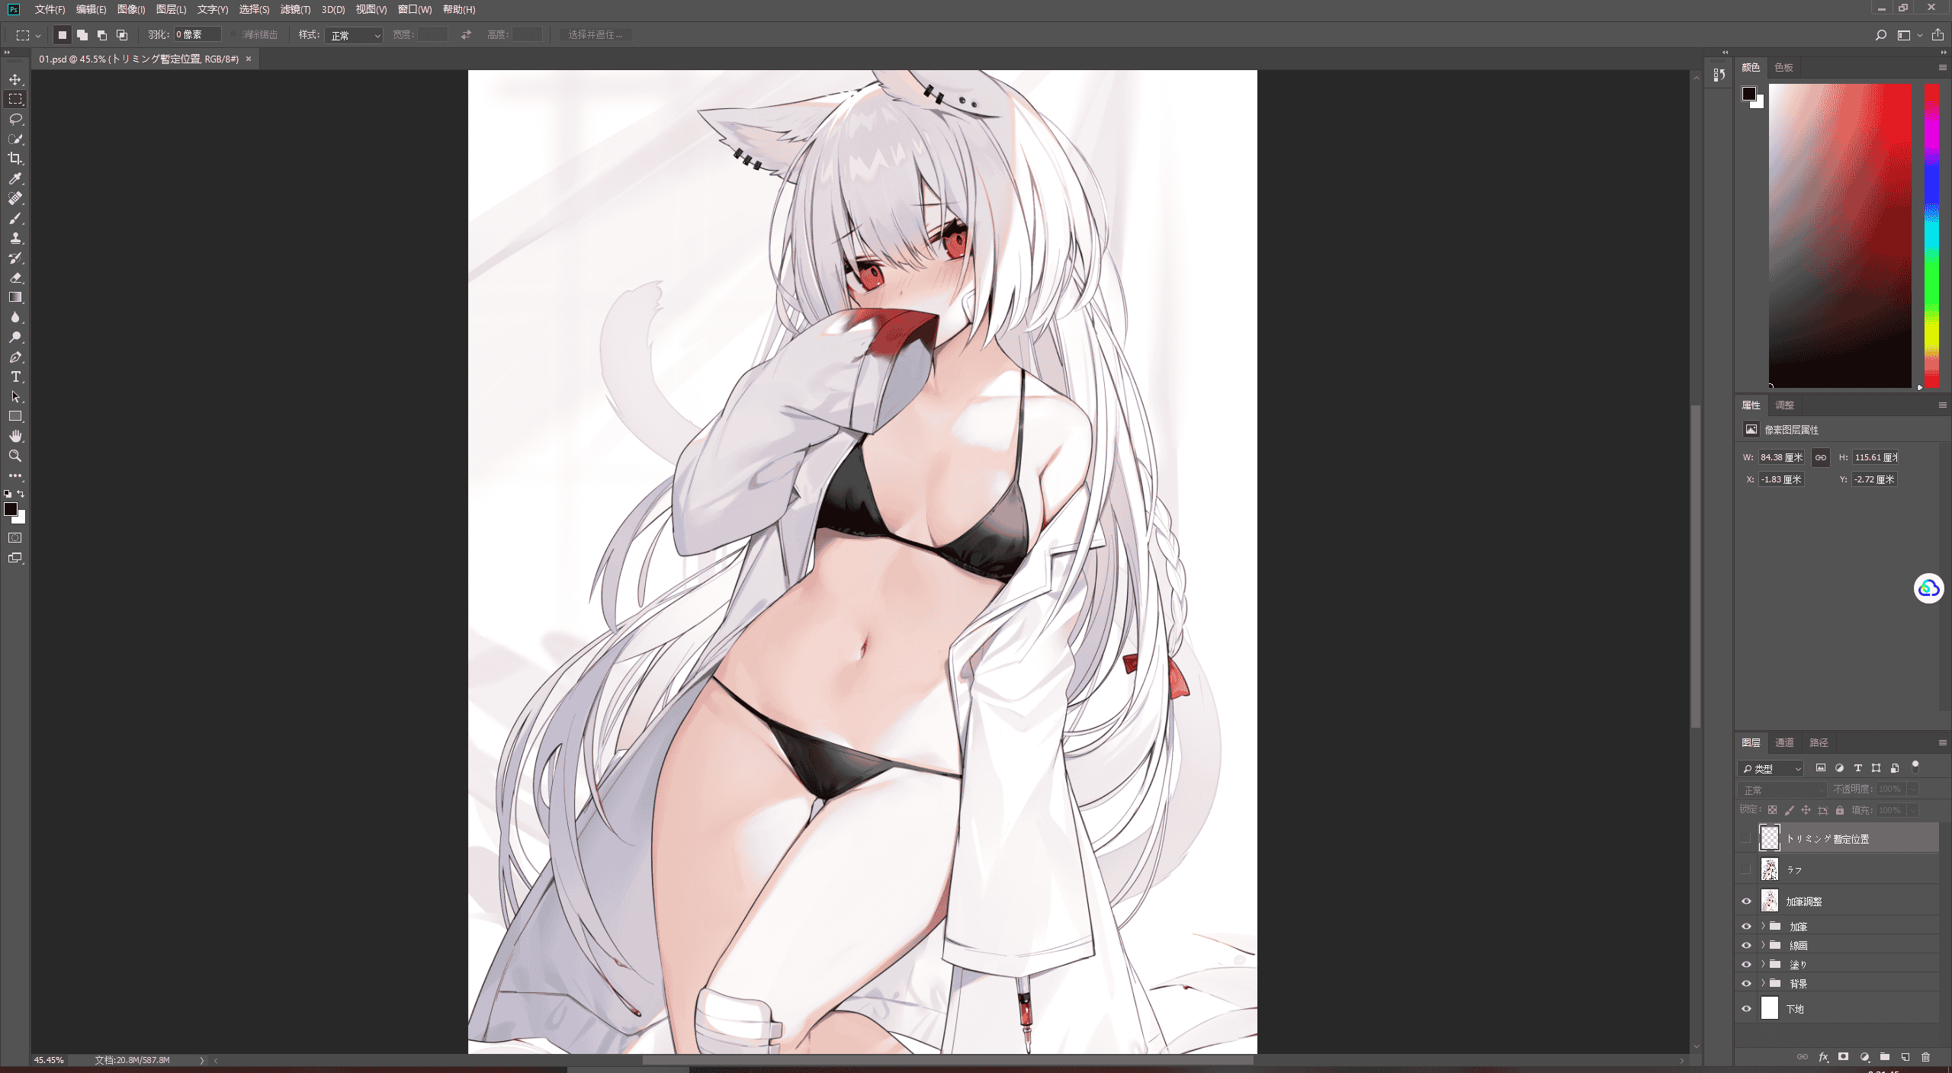Switch to the 色板 tab
Image resolution: width=1952 pixels, height=1073 pixels.
(1783, 68)
